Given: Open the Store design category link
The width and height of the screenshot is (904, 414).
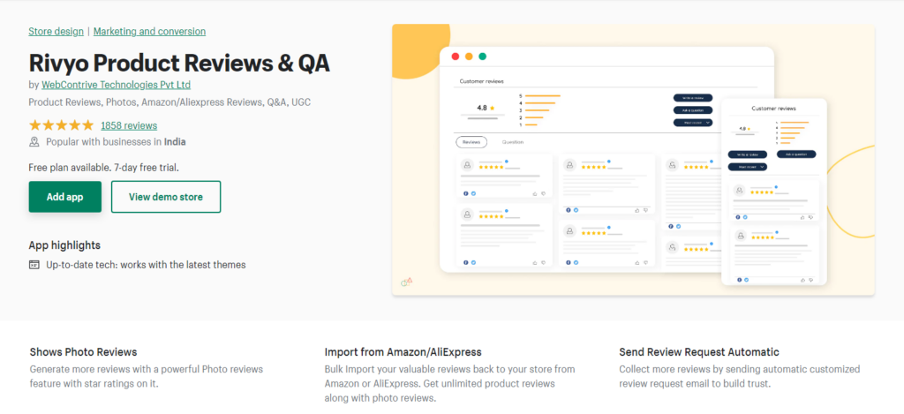Looking at the screenshot, I should tap(56, 31).
